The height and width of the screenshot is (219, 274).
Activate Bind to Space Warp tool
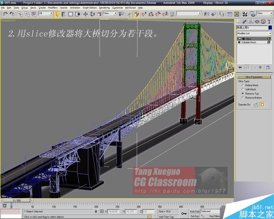34,14
